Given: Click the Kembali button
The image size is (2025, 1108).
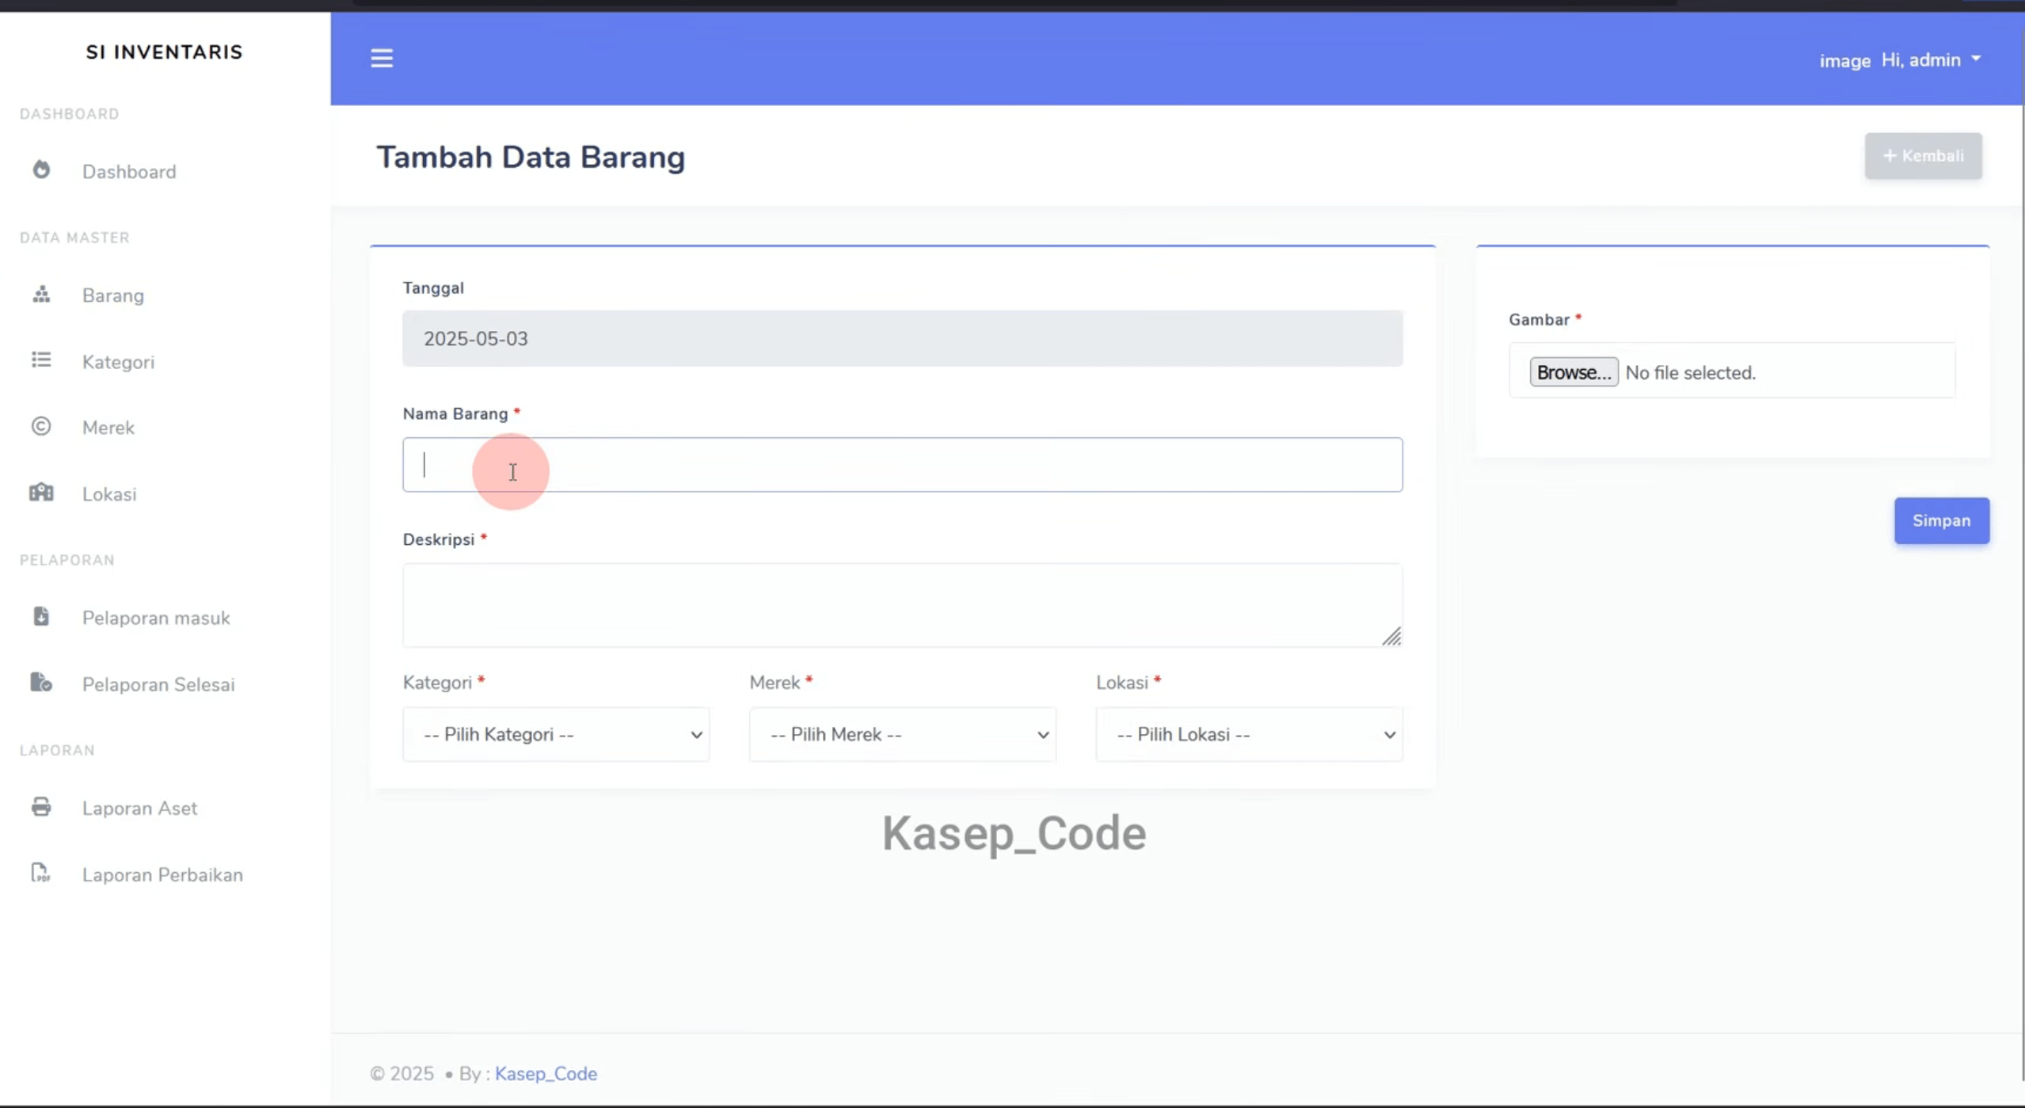Looking at the screenshot, I should (x=1923, y=156).
